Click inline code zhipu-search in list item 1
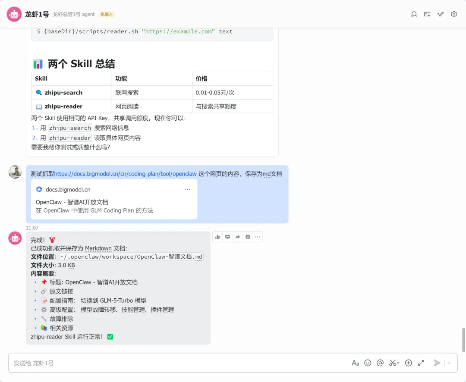 point(70,128)
